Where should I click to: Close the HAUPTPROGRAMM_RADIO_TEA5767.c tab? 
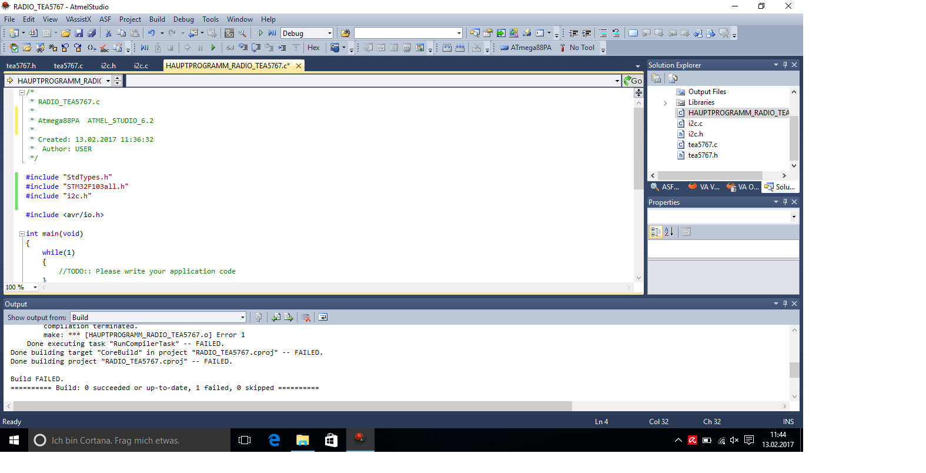tap(299, 66)
